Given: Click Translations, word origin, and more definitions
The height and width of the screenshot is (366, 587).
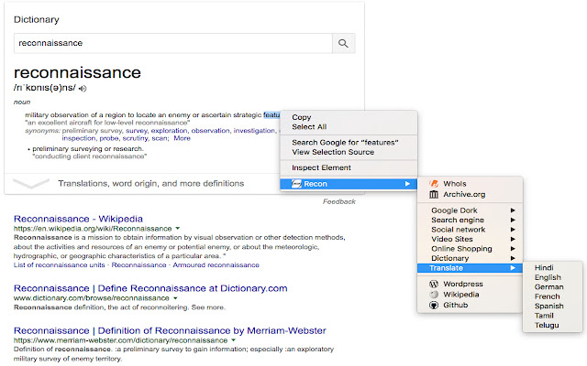Looking at the screenshot, I should pyautogui.click(x=150, y=183).
